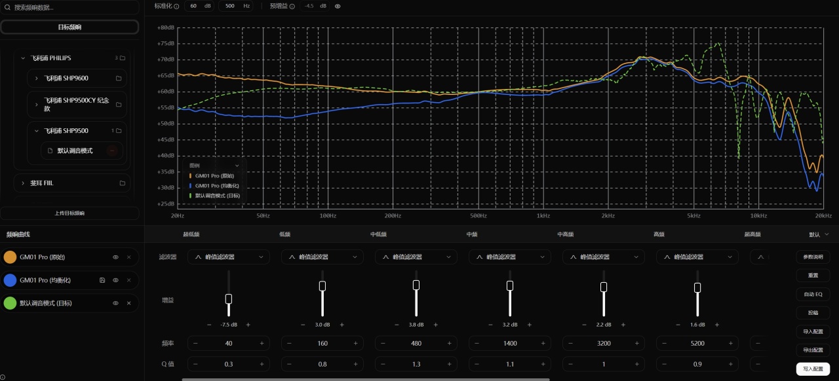Click folder icon for 麦耳 FIIL
This screenshot has height=381, width=839.
[x=123, y=183]
